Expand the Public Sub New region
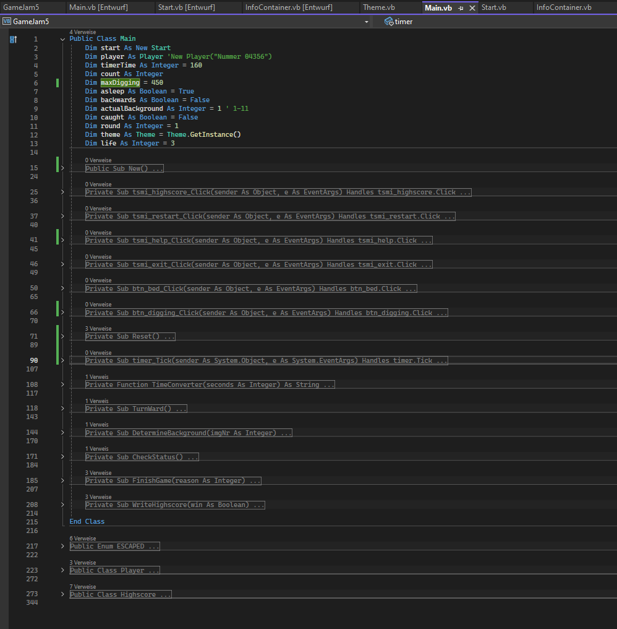617x629 pixels. click(x=62, y=168)
